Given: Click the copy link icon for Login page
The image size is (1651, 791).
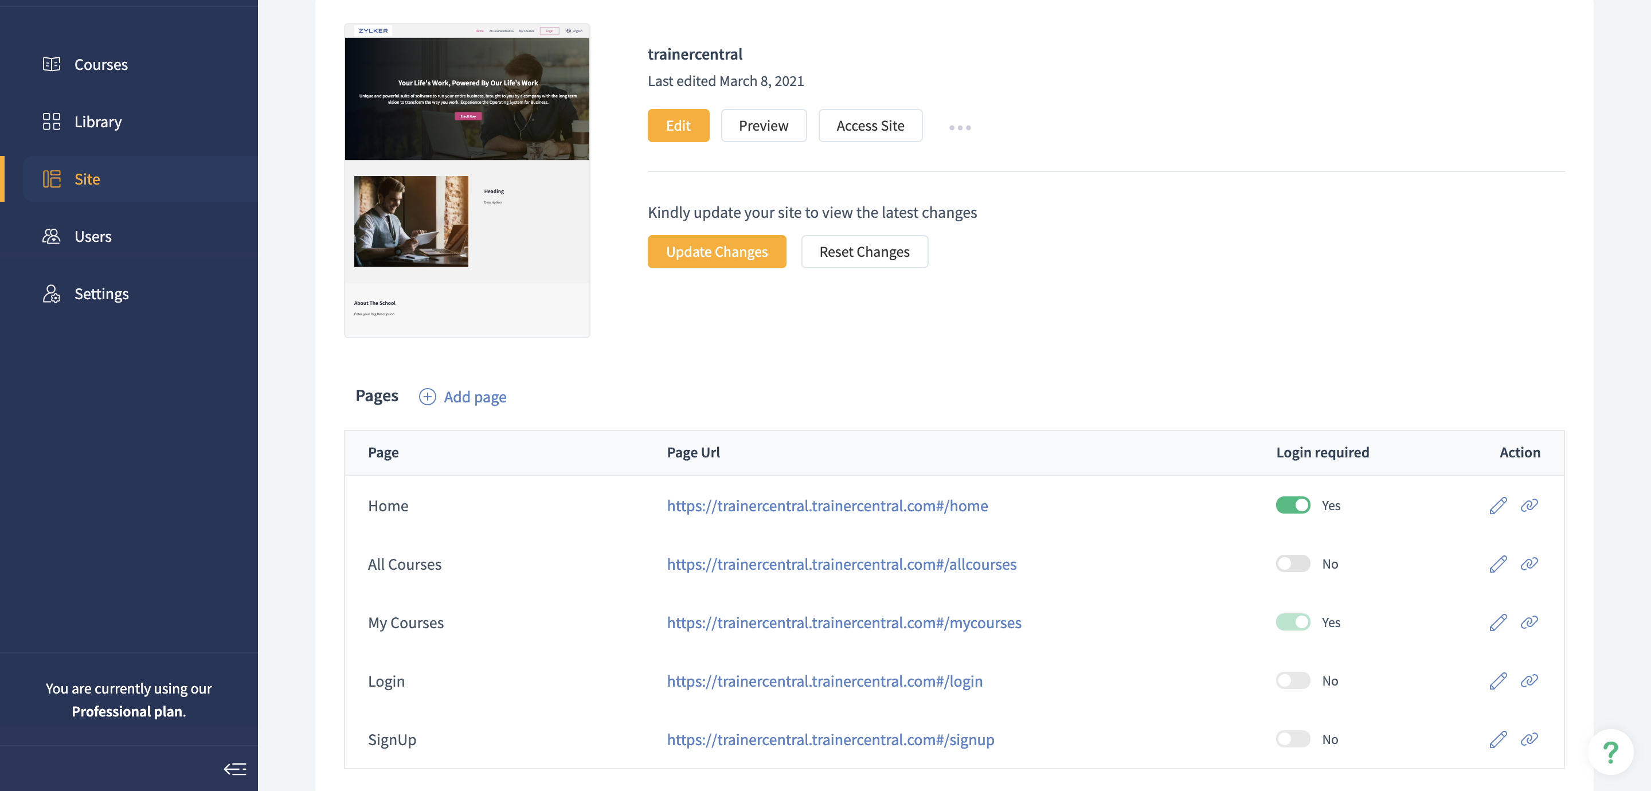Looking at the screenshot, I should click(1528, 681).
